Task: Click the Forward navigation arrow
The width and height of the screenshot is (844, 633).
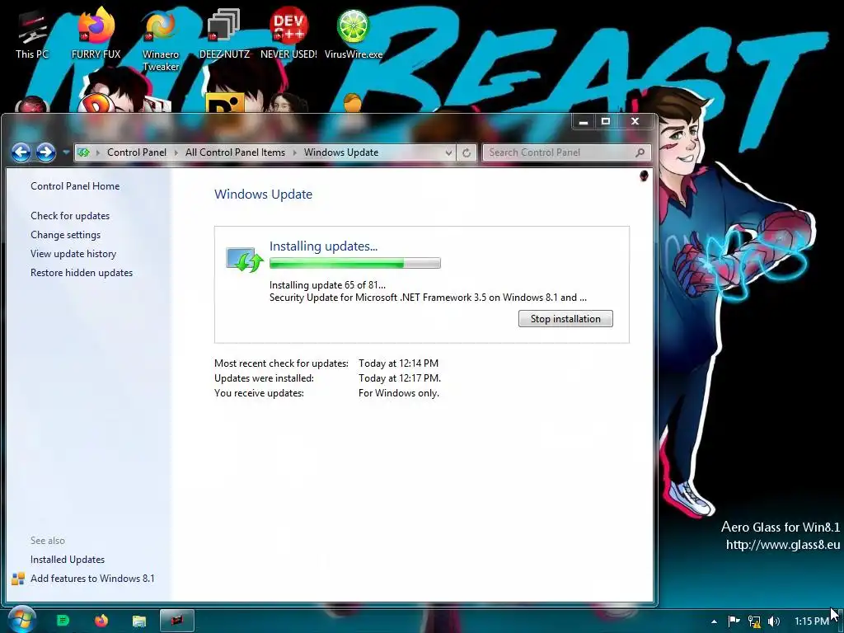Action: (x=46, y=152)
